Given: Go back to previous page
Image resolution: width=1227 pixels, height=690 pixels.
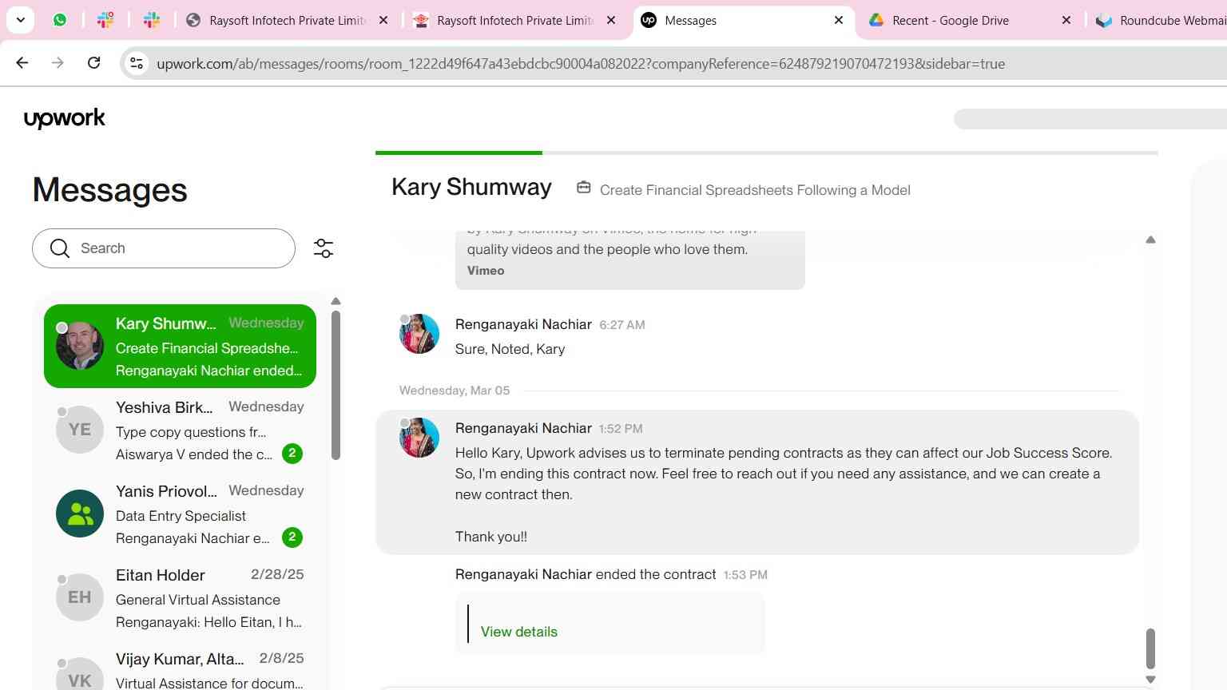Looking at the screenshot, I should click(x=22, y=62).
